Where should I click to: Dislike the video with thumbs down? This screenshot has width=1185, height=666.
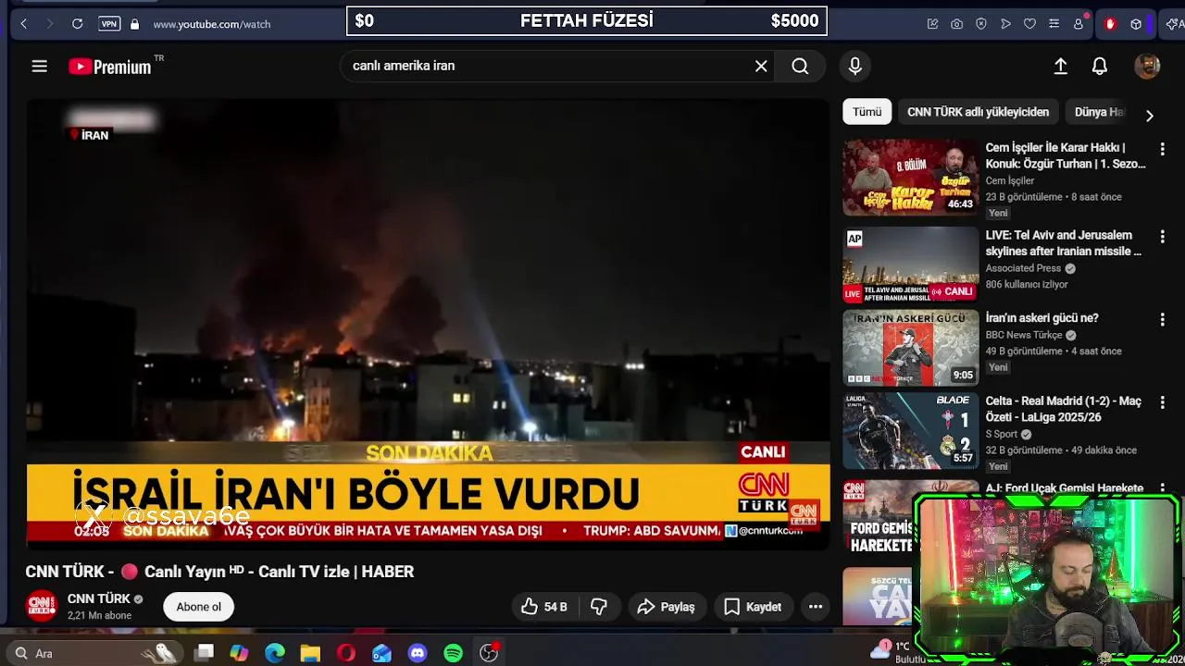pyautogui.click(x=599, y=607)
